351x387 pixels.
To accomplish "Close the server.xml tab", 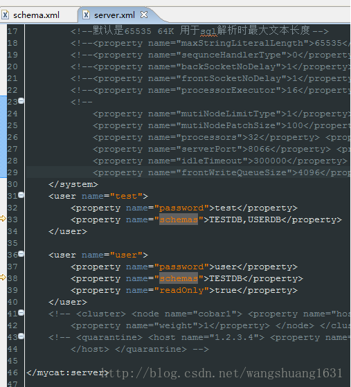I will pos(144,15).
